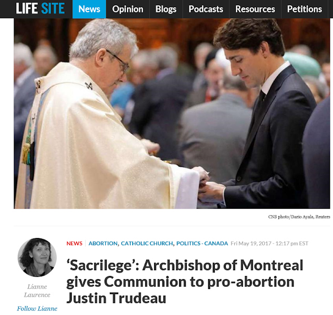Click the Fri May 19, 2017 timestamp
The width and height of the screenshot is (333, 315).
(x=270, y=243)
